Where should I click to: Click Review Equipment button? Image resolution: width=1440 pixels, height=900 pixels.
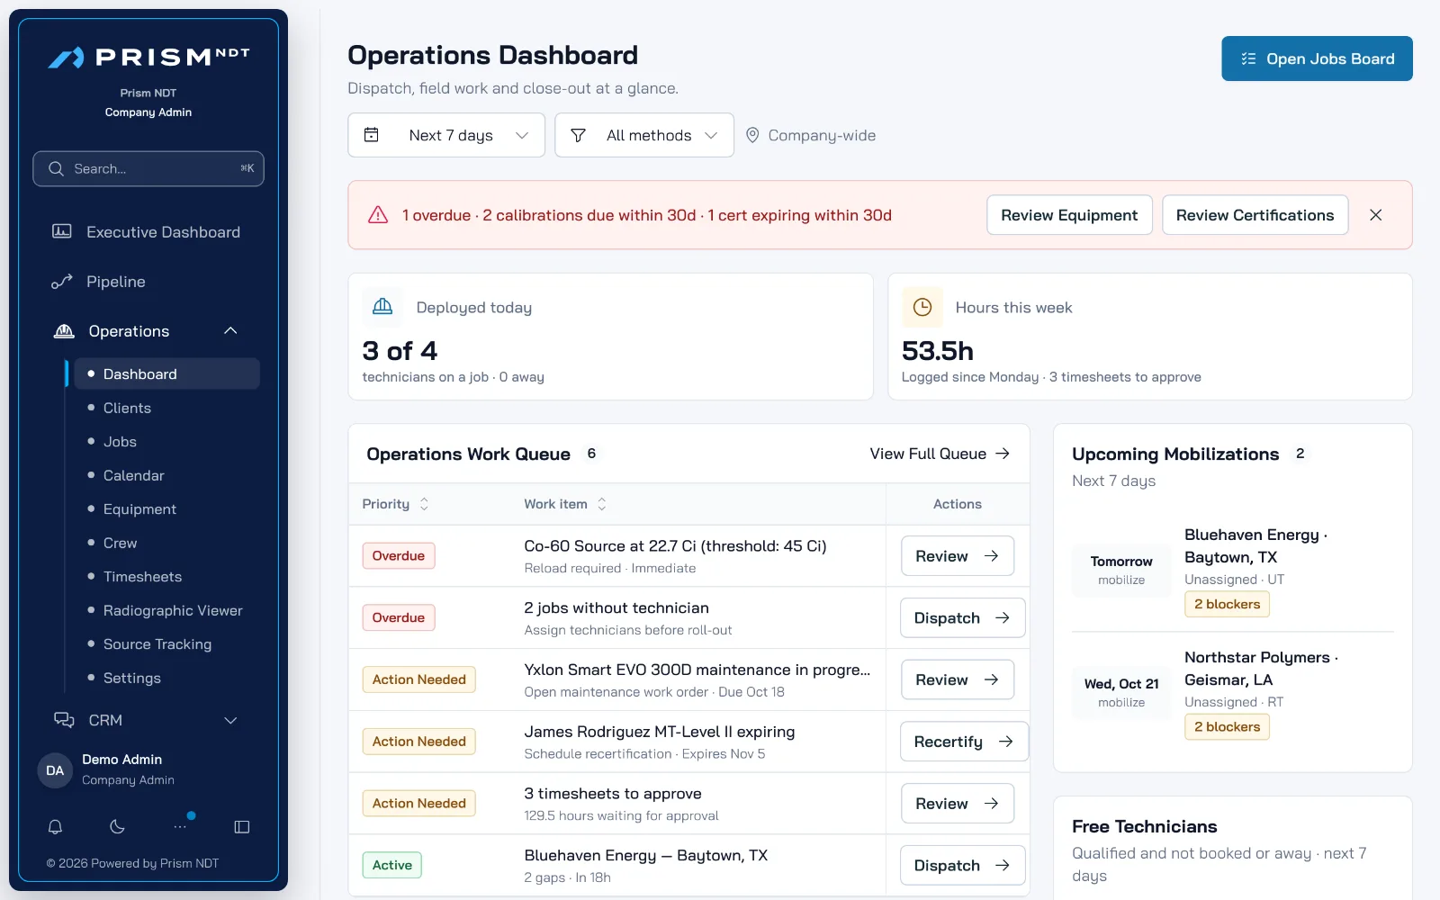(1069, 215)
